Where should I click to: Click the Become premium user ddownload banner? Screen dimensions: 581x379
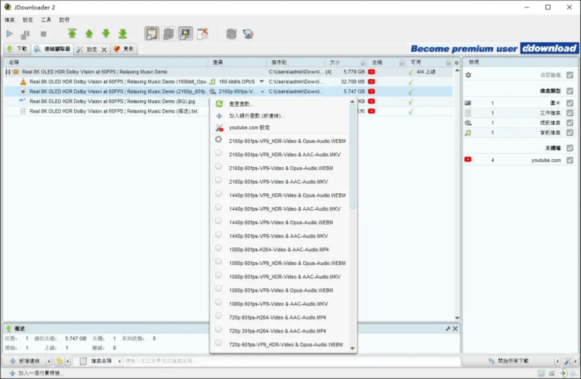[x=494, y=49]
